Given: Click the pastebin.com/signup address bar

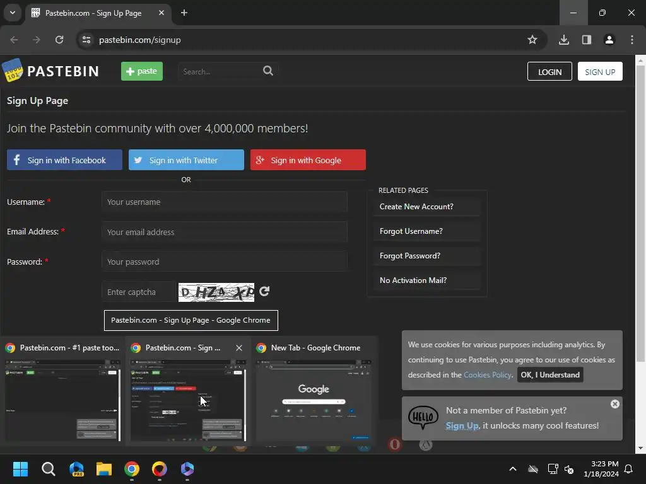Looking at the screenshot, I should (139, 40).
